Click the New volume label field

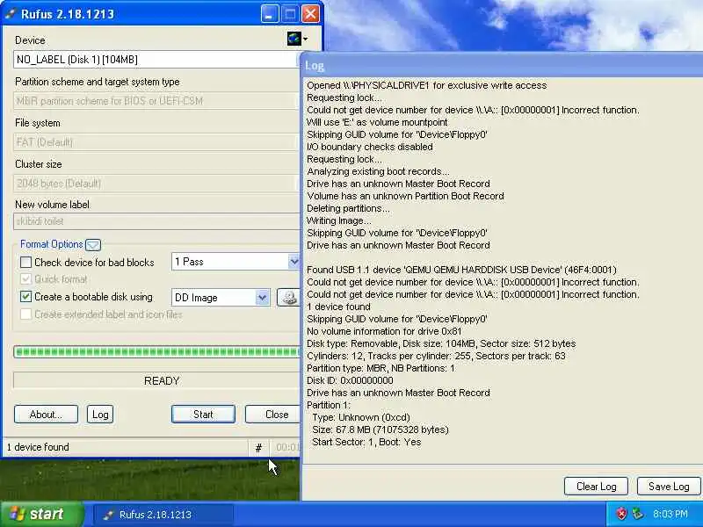[x=156, y=221]
